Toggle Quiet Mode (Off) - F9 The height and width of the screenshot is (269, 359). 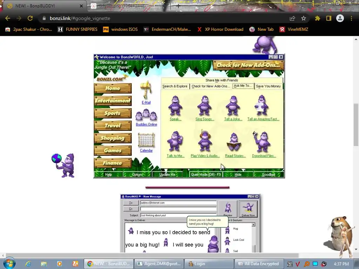[x=206, y=174]
